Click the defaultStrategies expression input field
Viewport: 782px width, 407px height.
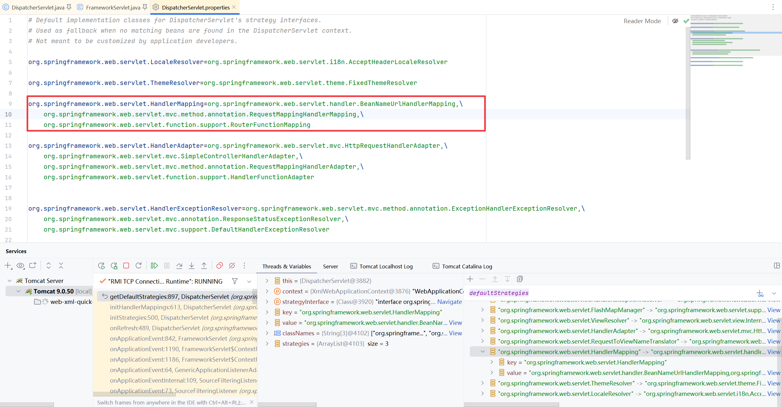[604, 293]
